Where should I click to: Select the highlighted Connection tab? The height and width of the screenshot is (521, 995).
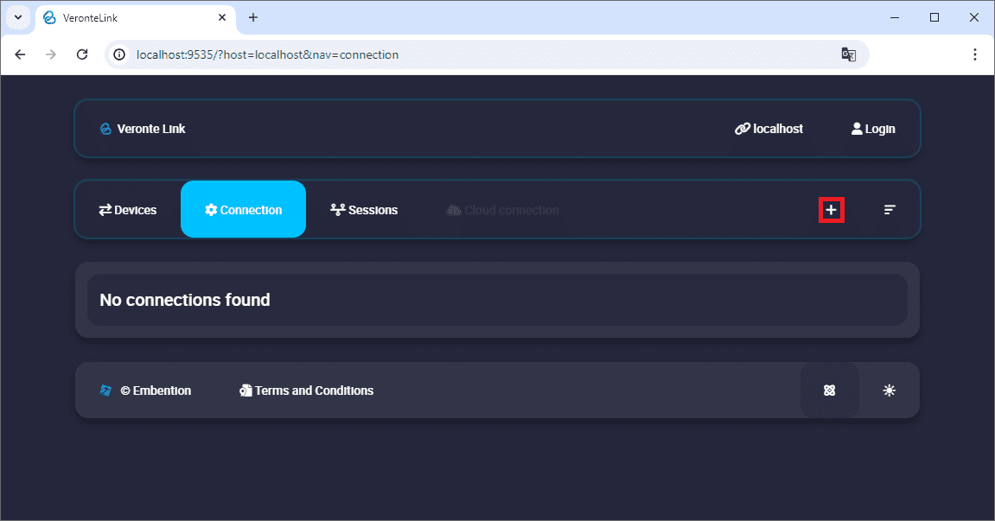click(243, 210)
